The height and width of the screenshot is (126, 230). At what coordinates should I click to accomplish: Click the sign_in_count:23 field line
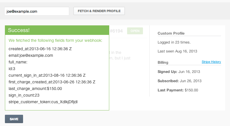click(x=24, y=95)
